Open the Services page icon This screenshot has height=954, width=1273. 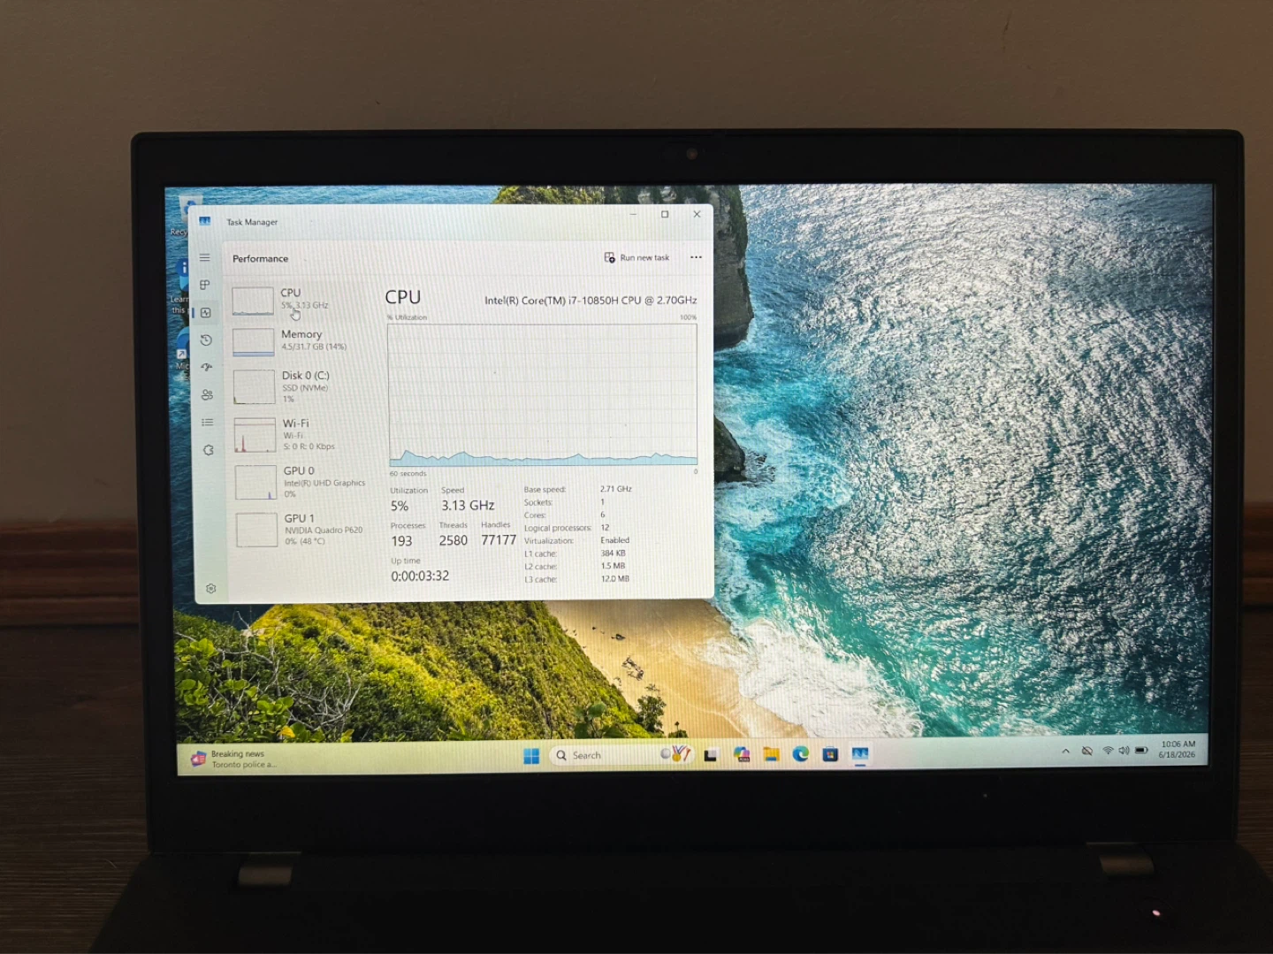point(209,449)
